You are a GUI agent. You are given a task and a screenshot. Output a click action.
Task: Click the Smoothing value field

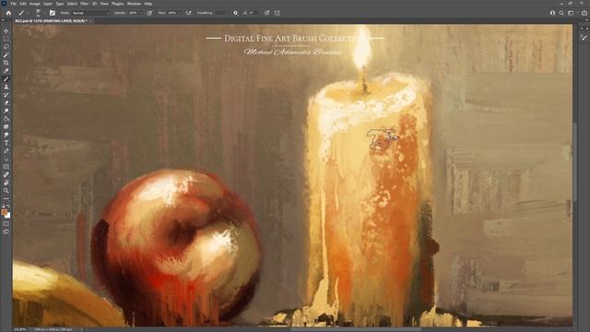pos(219,13)
